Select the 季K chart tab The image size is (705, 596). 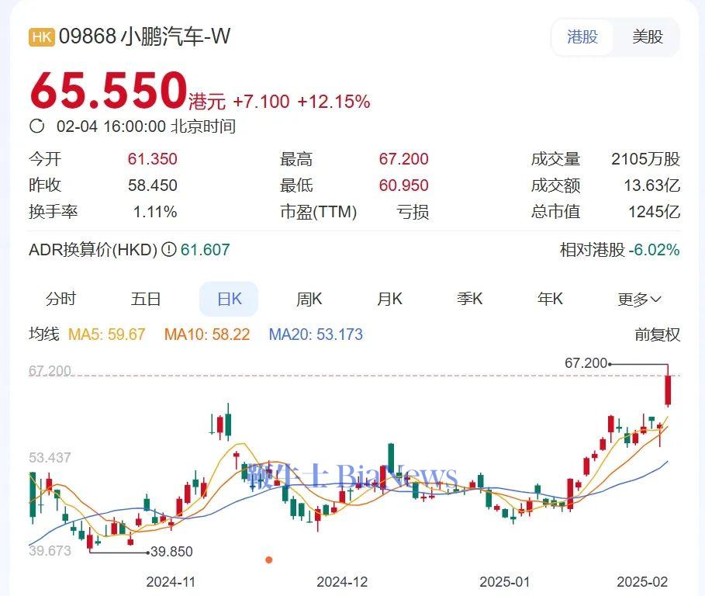[469, 299]
